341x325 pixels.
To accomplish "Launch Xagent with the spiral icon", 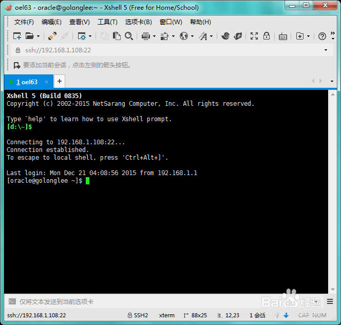I will [x=225, y=36].
